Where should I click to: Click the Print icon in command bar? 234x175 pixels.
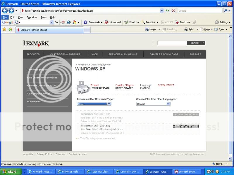pyautogui.click(x=189, y=29)
